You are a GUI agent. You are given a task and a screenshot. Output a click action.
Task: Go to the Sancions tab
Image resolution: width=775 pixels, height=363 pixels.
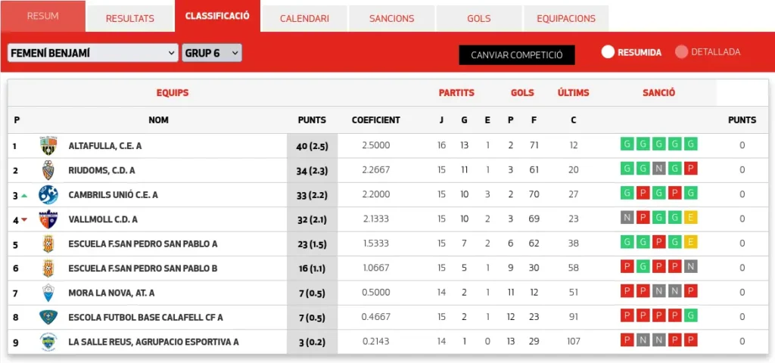391,18
